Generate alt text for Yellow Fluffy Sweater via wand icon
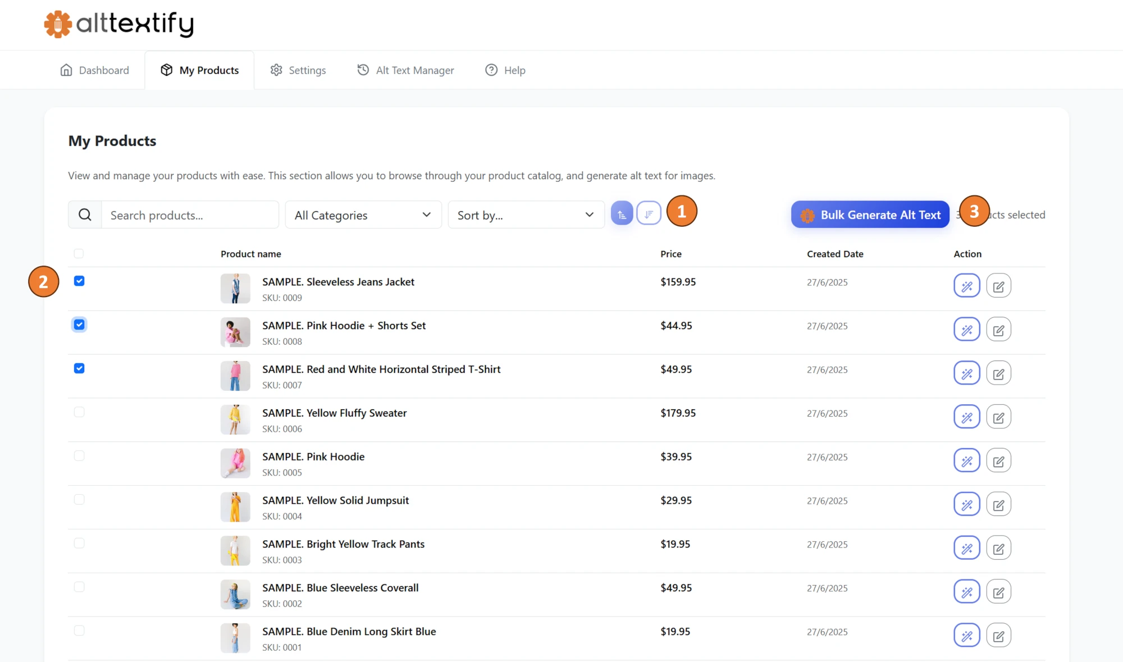This screenshot has height=662, width=1123. click(966, 417)
